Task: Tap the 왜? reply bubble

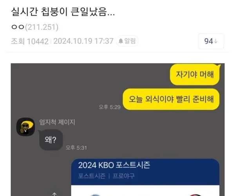Action: (51, 140)
